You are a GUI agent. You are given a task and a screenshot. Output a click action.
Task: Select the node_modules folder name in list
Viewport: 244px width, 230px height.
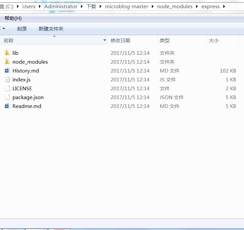pos(30,62)
